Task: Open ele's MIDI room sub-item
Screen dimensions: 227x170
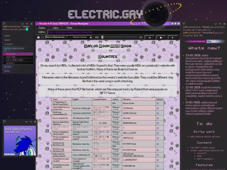Action: (18, 60)
